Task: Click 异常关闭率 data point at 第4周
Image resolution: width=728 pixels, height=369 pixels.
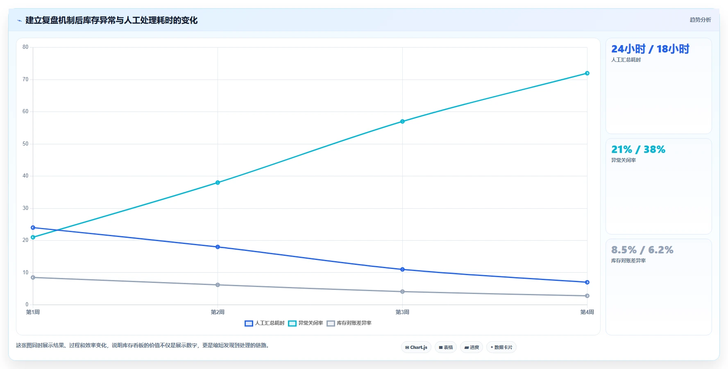Action: (x=587, y=73)
